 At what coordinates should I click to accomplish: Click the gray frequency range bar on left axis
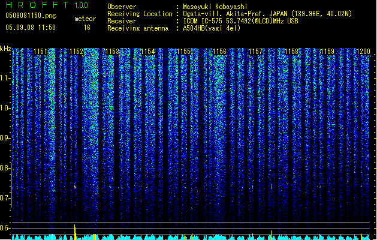tap(11, 185)
